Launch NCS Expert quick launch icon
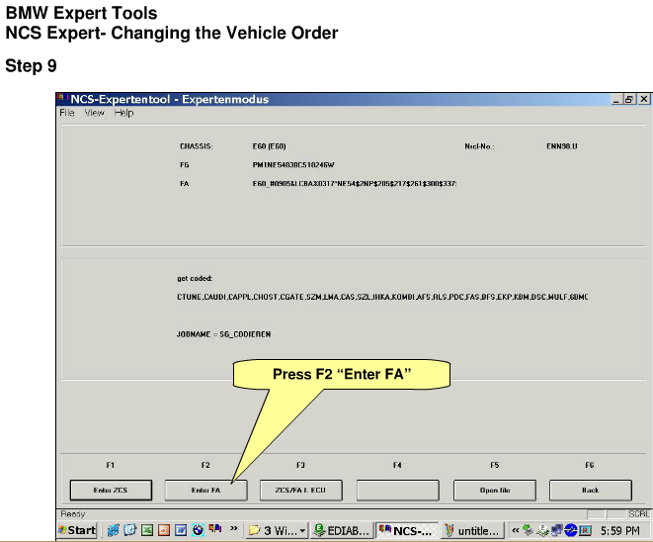653x542 pixels. 215,529
